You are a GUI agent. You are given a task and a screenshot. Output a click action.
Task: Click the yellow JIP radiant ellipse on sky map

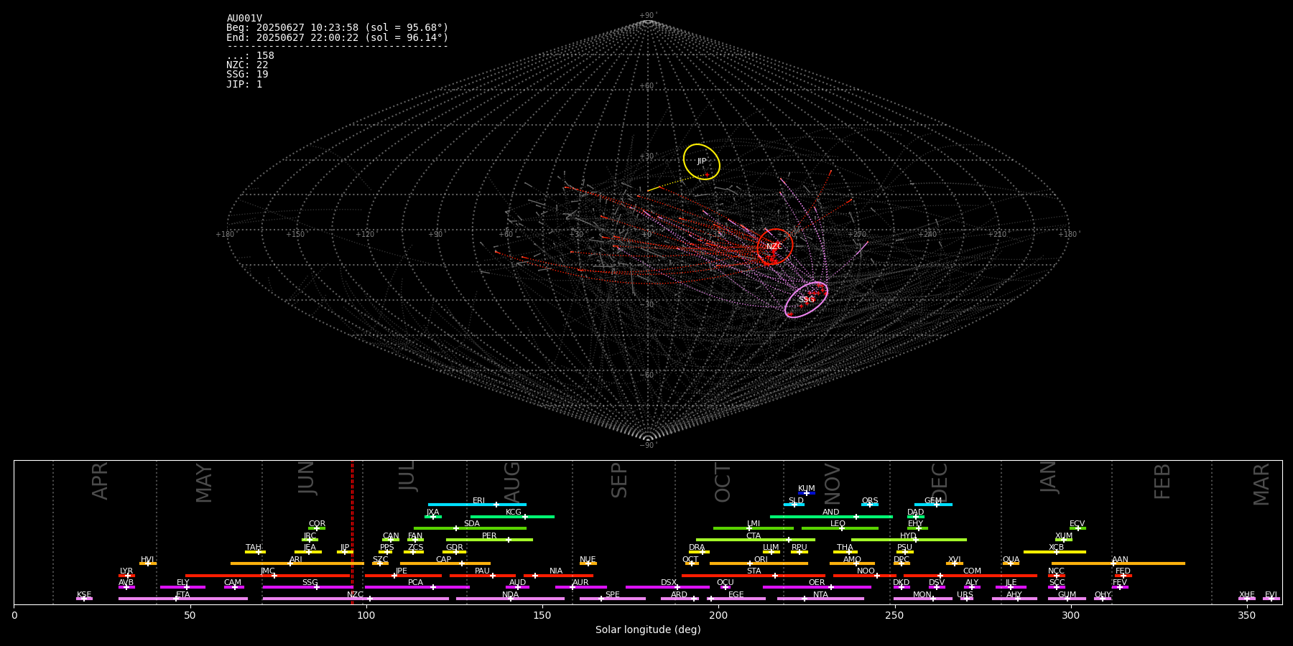point(702,161)
